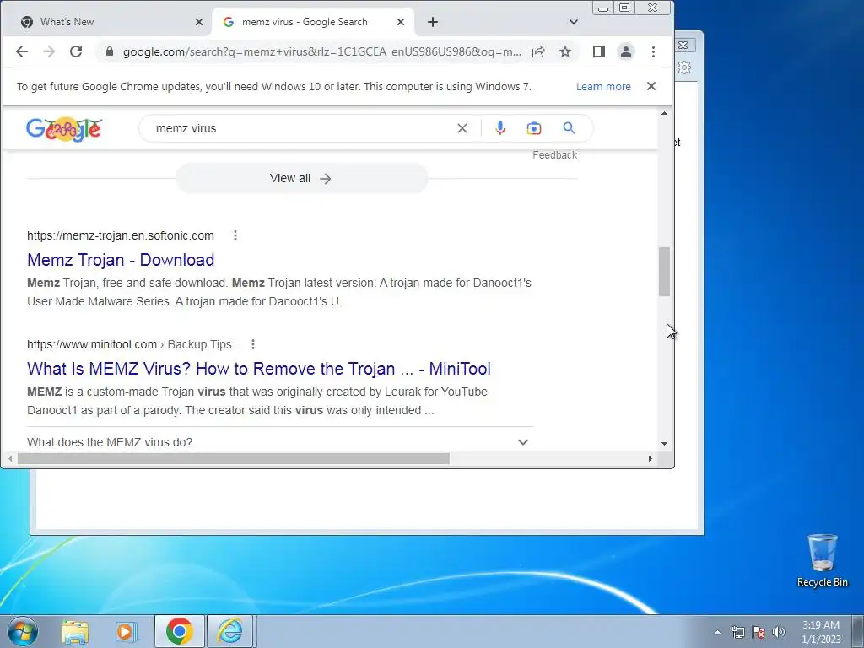
Task: Open options for the minitool result
Action: pyautogui.click(x=253, y=344)
